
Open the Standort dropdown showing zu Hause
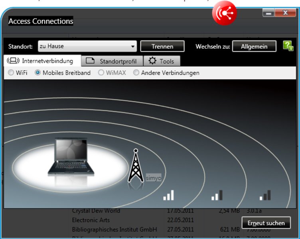(x=87, y=46)
